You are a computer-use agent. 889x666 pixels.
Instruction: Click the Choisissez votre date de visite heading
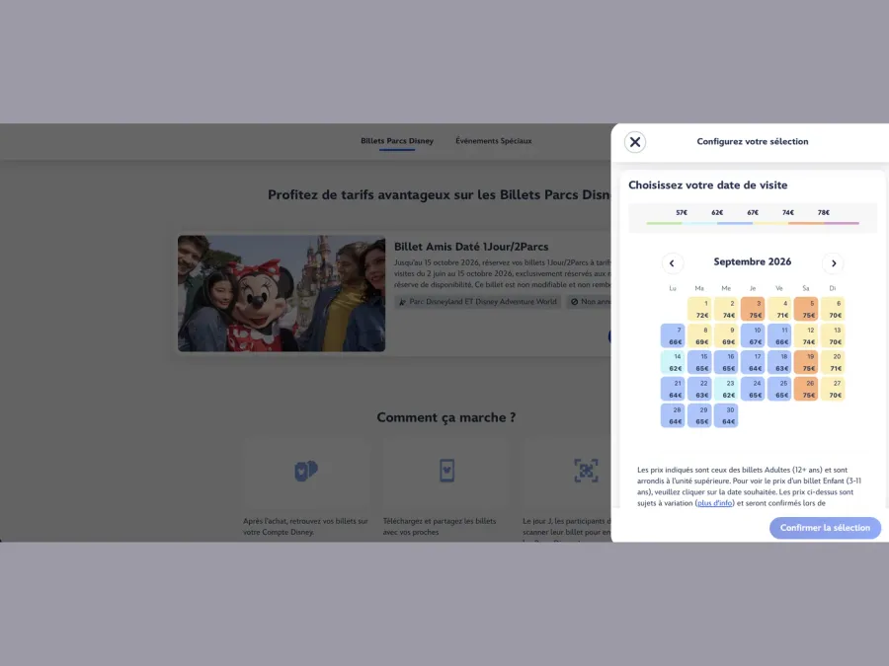[707, 185]
